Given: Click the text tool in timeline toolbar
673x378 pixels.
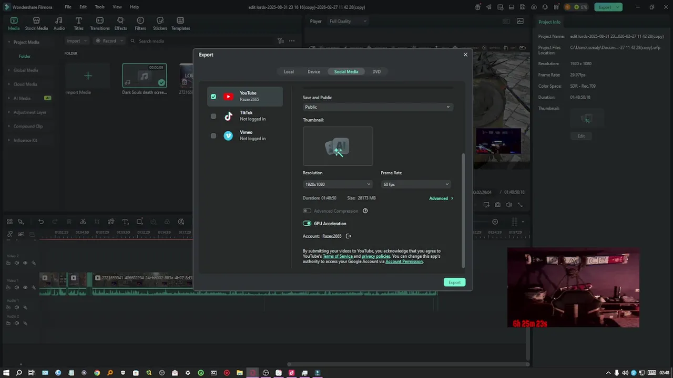Looking at the screenshot, I should pyautogui.click(x=125, y=222).
